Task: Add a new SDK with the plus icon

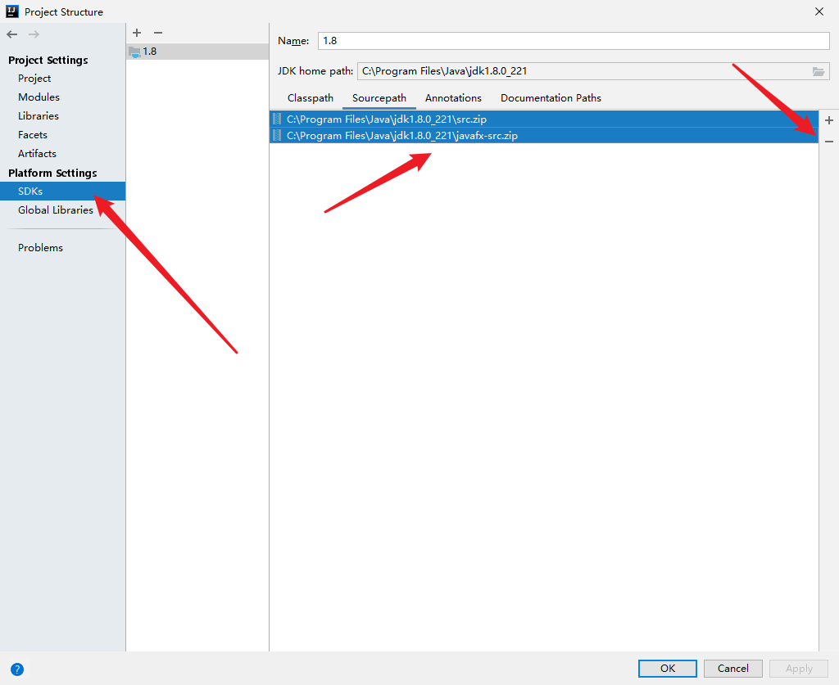Action: [x=137, y=33]
